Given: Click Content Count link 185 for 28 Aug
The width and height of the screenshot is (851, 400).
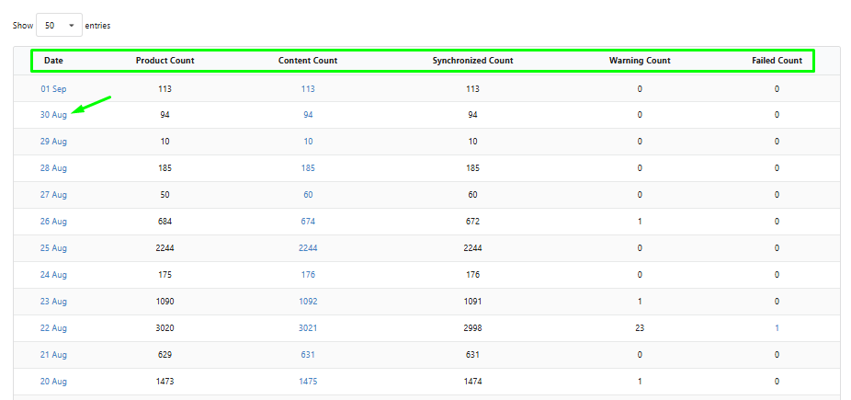Looking at the screenshot, I should click(x=308, y=168).
